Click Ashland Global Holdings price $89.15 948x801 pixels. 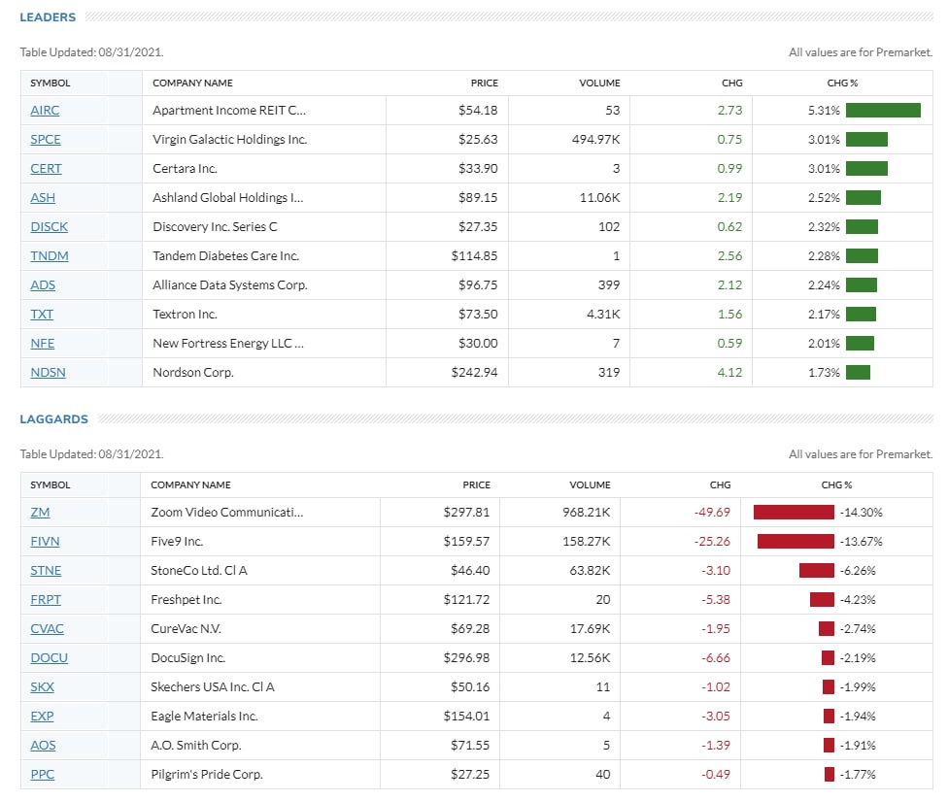tap(478, 197)
